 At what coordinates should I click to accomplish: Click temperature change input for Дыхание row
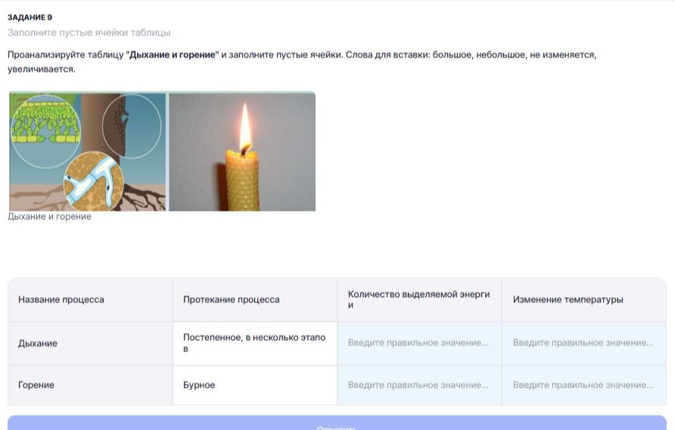583,343
